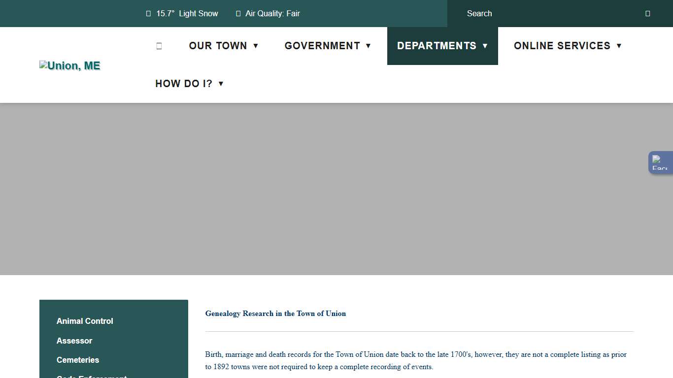Open the How Do I? menu
The width and height of the screenshot is (673, 378).
pyautogui.click(x=184, y=84)
